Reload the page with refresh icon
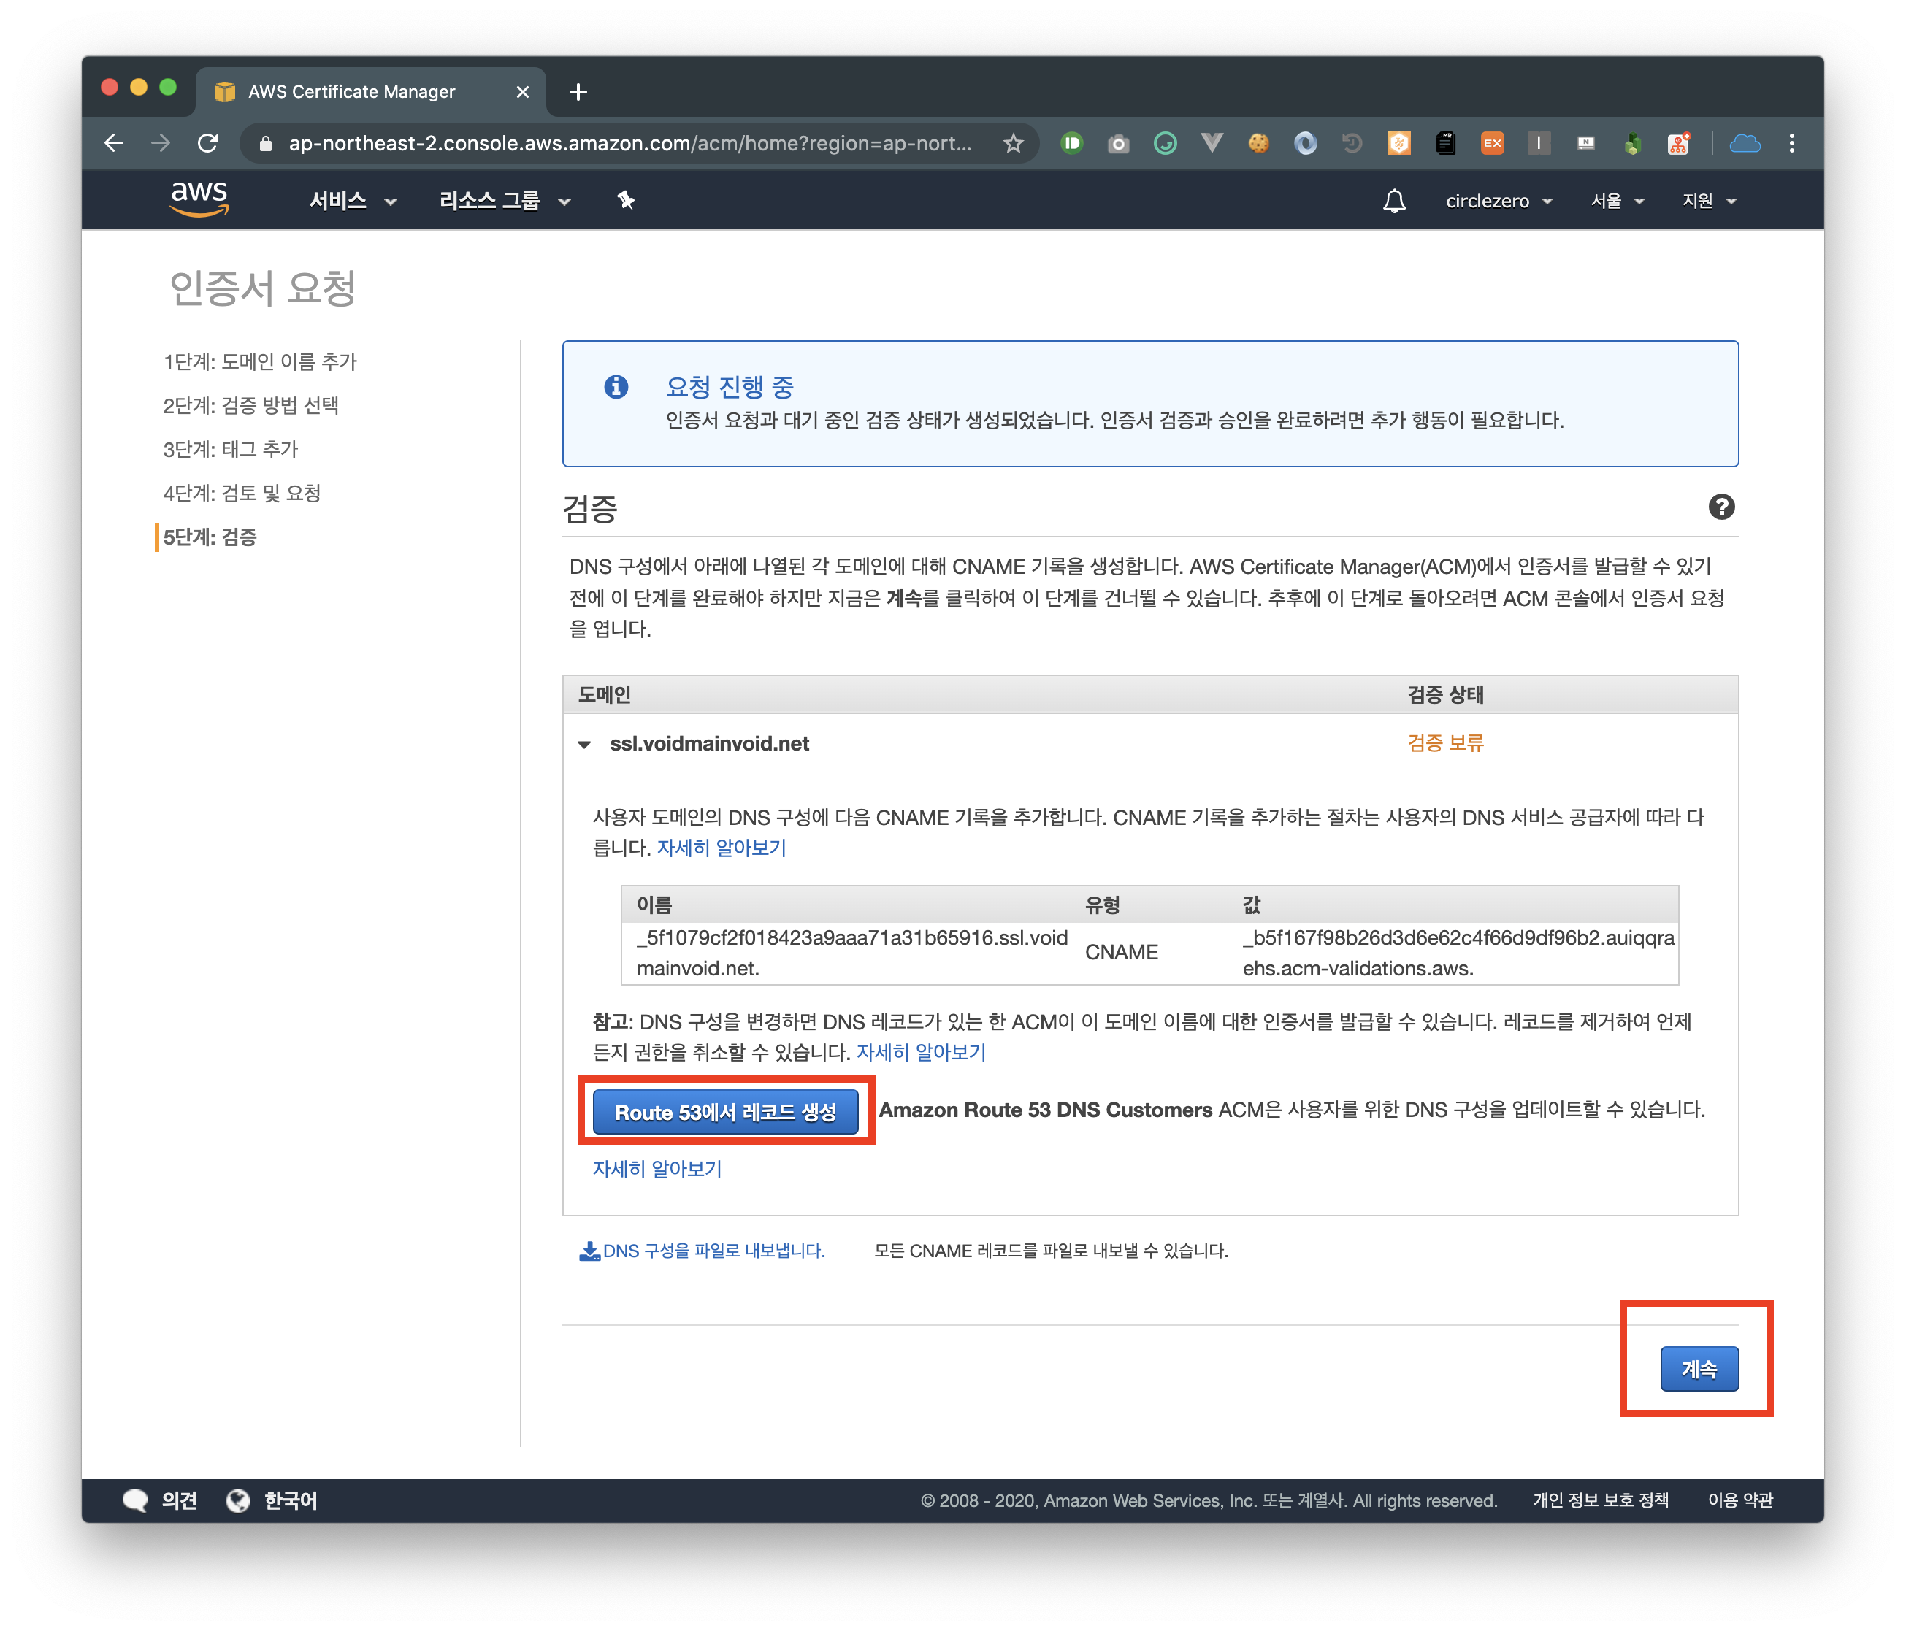This screenshot has width=1906, height=1631. click(x=208, y=143)
